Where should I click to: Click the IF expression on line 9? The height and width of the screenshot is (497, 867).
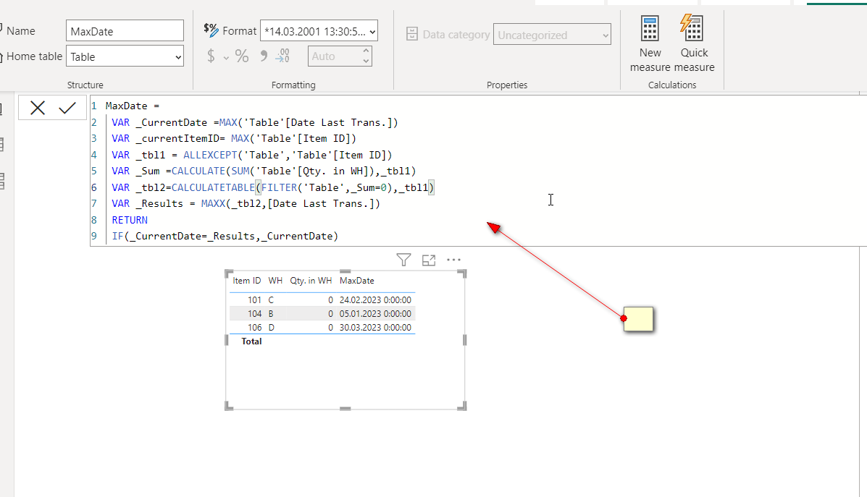click(225, 237)
